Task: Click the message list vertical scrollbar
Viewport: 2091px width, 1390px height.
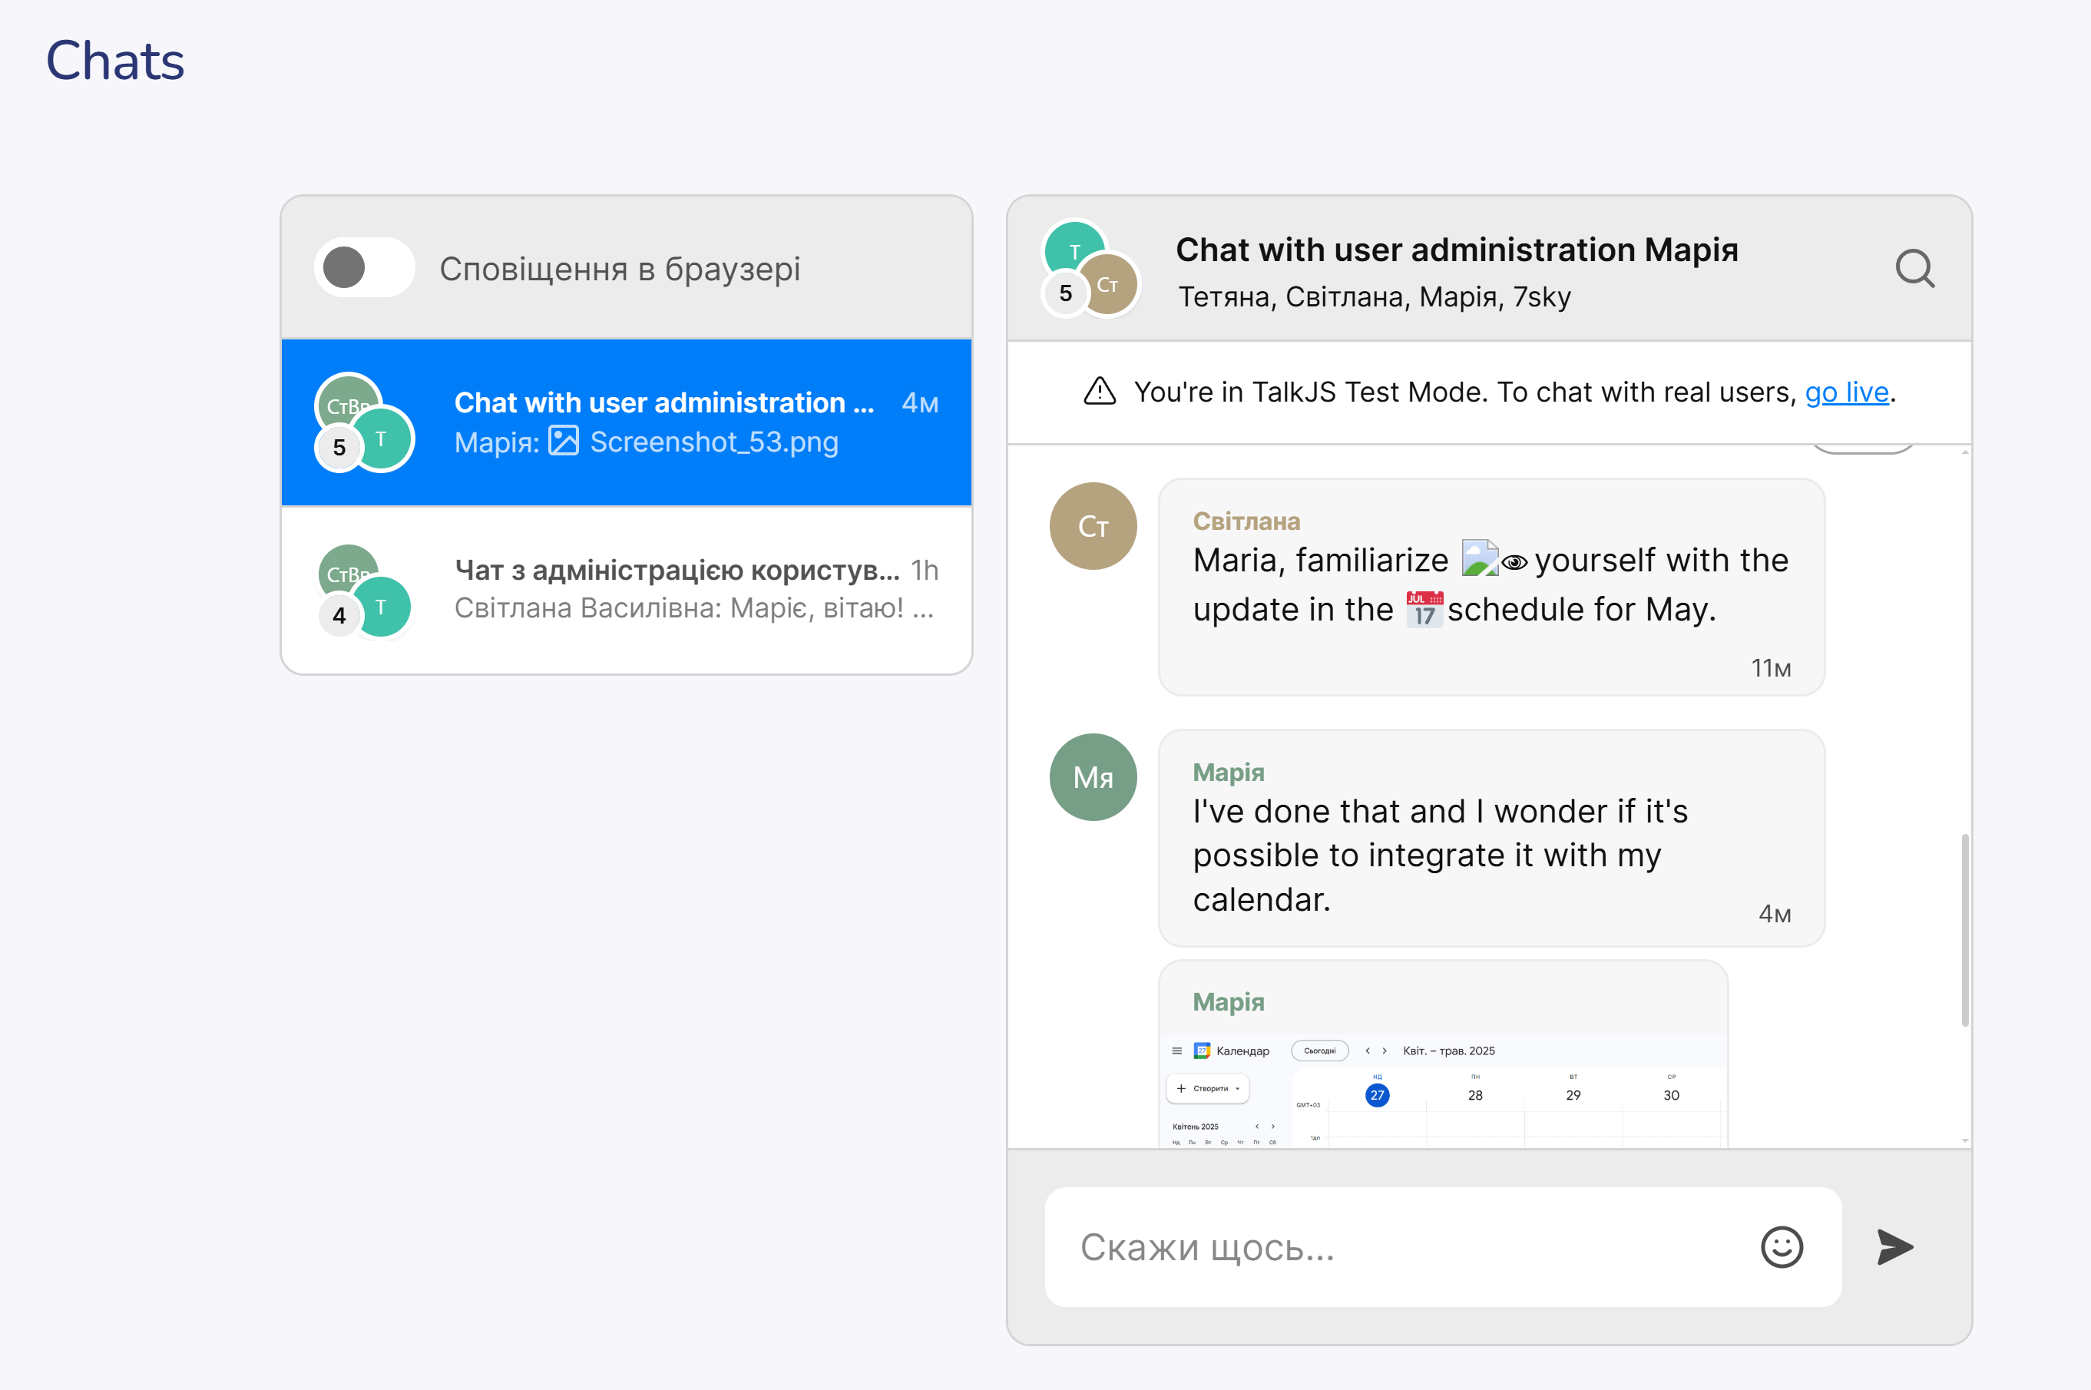Action: [1964, 929]
